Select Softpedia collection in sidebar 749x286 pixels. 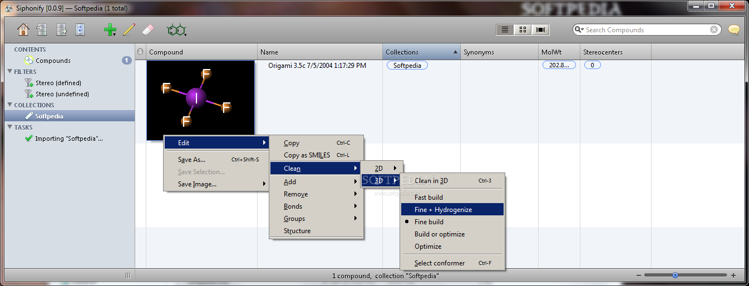[x=70, y=116]
